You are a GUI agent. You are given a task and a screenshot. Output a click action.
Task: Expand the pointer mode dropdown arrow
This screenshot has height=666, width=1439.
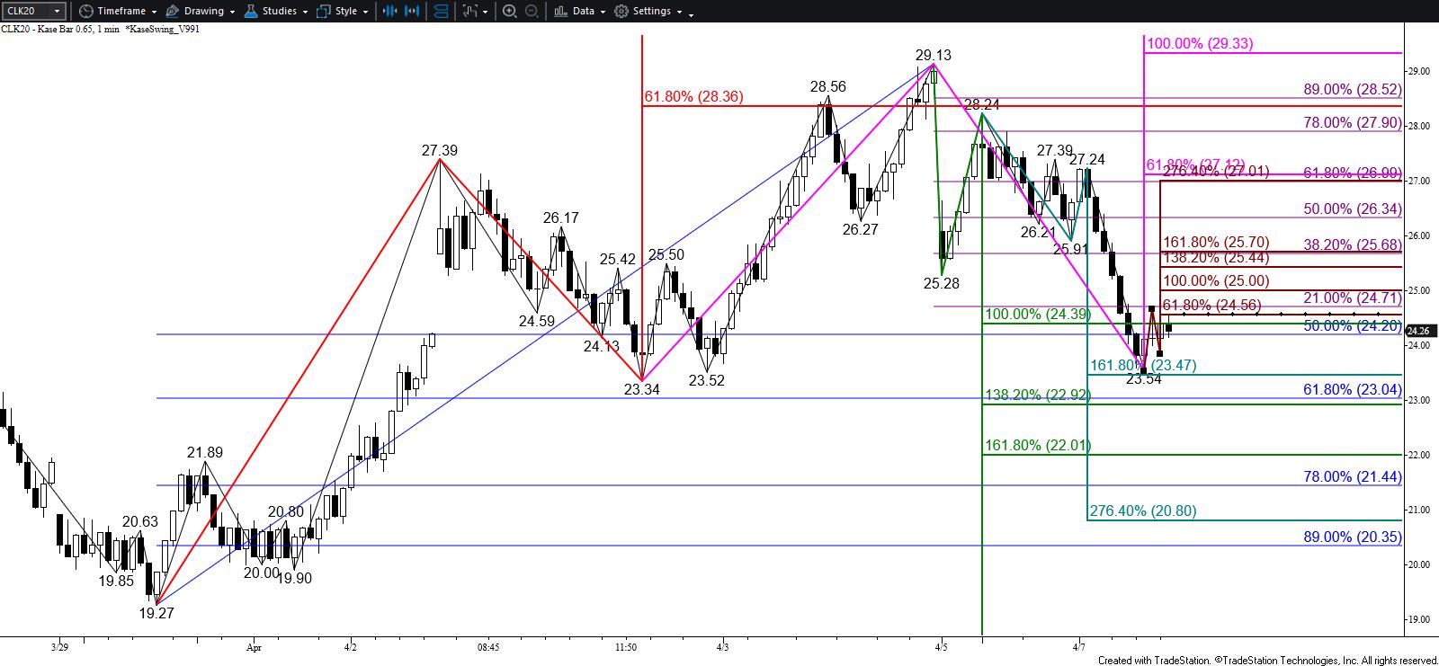(486, 12)
